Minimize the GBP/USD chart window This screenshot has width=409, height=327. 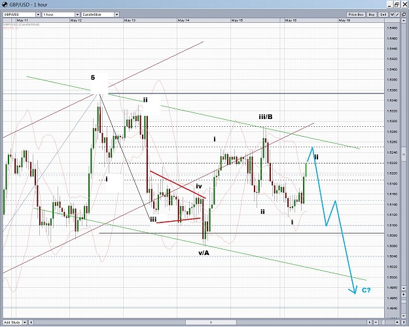pos(390,5)
